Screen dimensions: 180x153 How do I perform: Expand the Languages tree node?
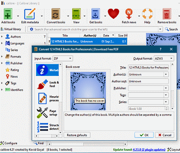coord(2,43)
